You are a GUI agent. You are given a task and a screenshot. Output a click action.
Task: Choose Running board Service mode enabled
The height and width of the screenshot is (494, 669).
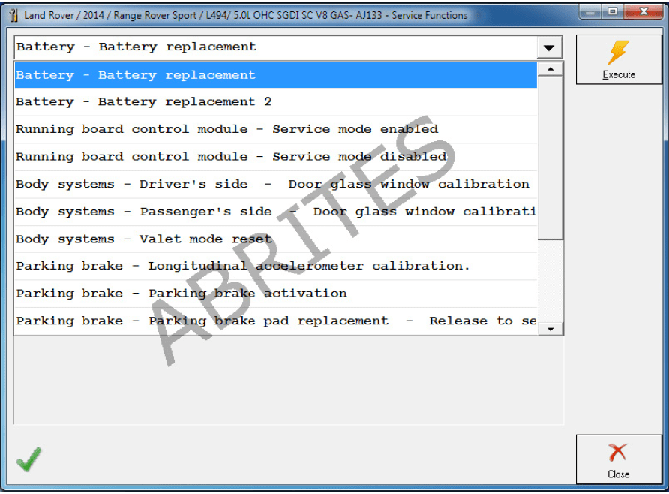[x=274, y=129]
